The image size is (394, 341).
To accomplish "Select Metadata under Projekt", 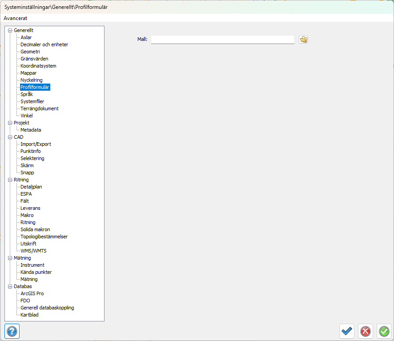I will click(31, 130).
